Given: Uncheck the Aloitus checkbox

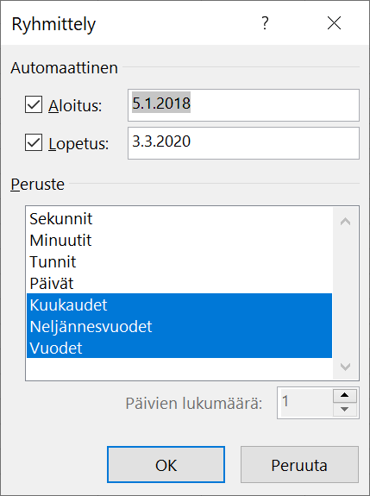Looking at the screenshot, I should click(34, 104).
